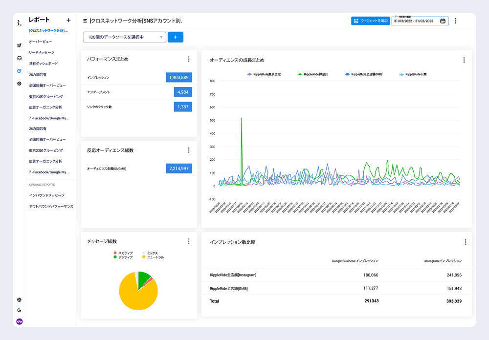
Task: Open 共有ダッシュボード in report list
Action: click(x=44, y=64)
